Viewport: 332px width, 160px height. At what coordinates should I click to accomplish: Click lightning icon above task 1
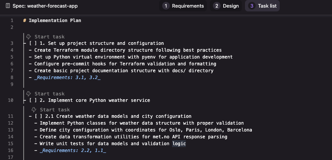tap(29, 37)
